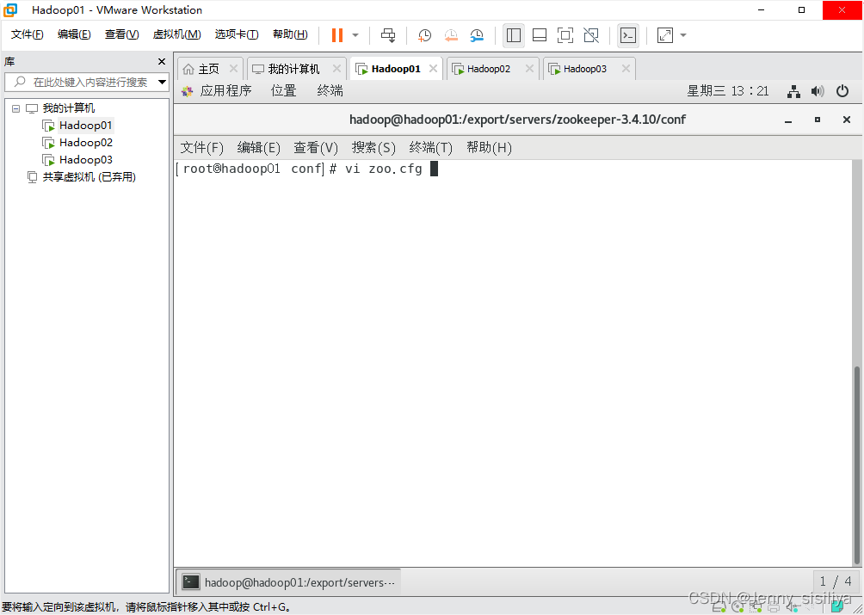The height and width of the screenshot is (615, 864).
Task: Close the 库 library panel
Action: tap(162, 62)
